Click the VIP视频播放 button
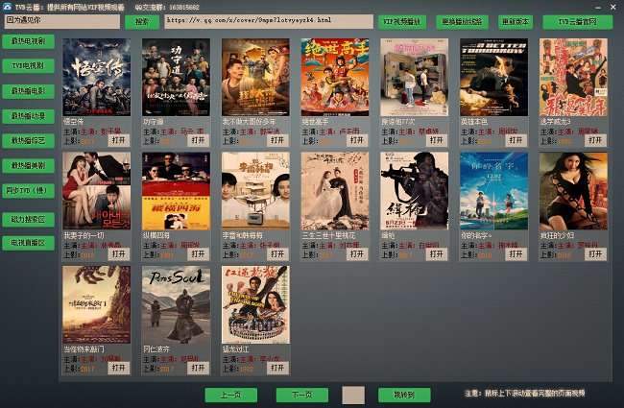The height and width of the screenshot is (408, 624). pos(402,22)
